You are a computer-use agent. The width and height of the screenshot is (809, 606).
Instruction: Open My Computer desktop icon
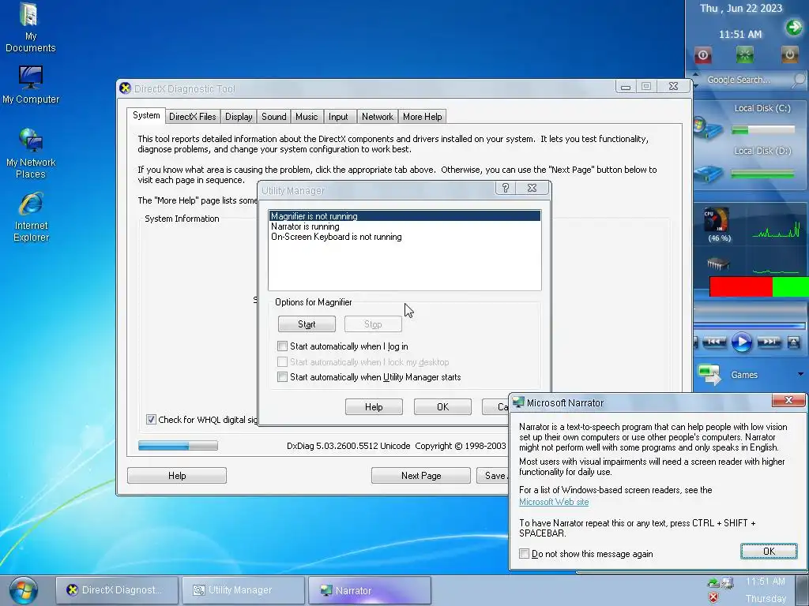[31, 84]
